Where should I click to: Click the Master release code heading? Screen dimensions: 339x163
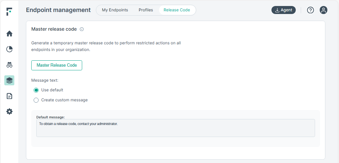pos(54,29)
